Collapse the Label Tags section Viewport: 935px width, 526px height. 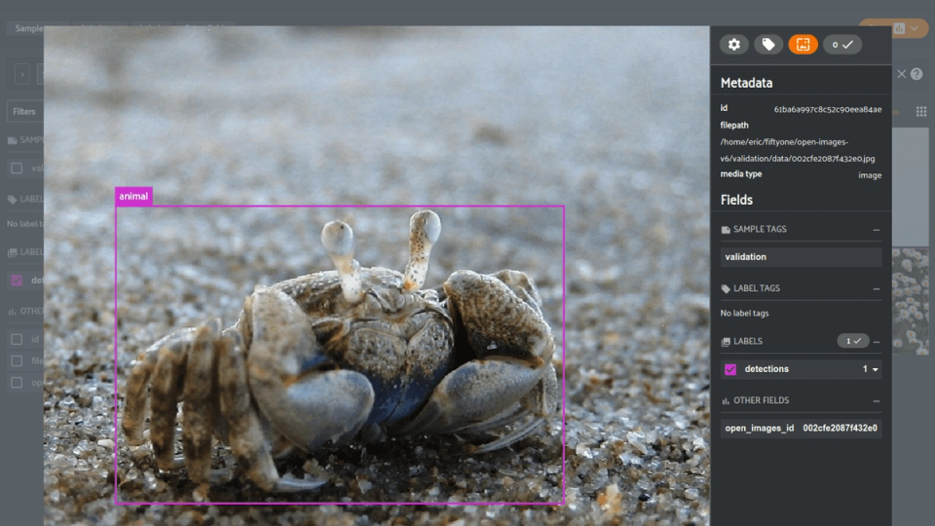pos(876,288)
